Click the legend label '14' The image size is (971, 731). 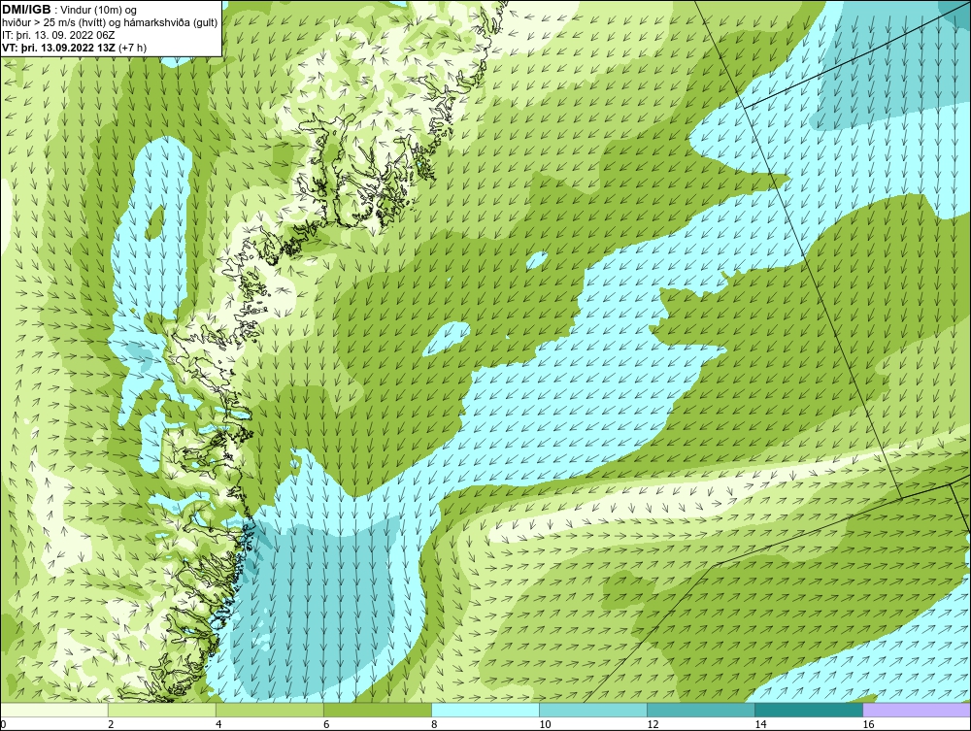coord(760,724)
